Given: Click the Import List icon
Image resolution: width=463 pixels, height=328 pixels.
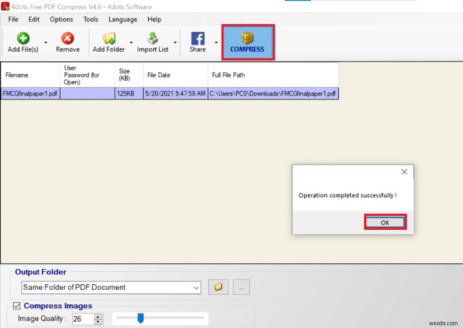Looking at the screenshot, I should point(153,38).
